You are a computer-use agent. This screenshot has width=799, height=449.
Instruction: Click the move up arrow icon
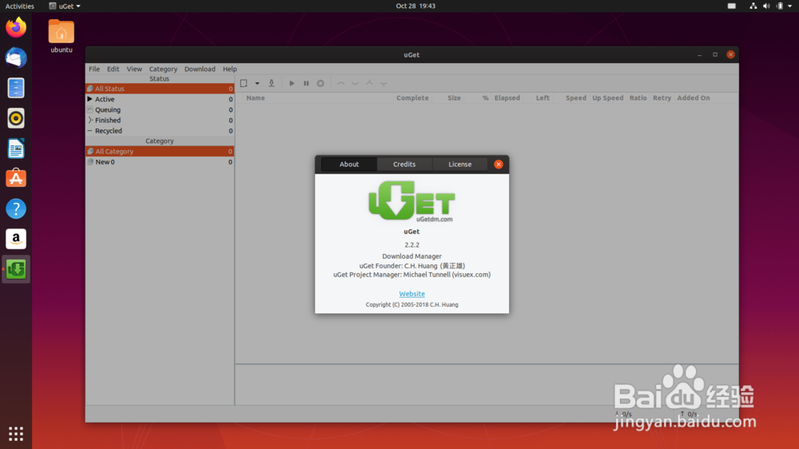pos(341,83)
